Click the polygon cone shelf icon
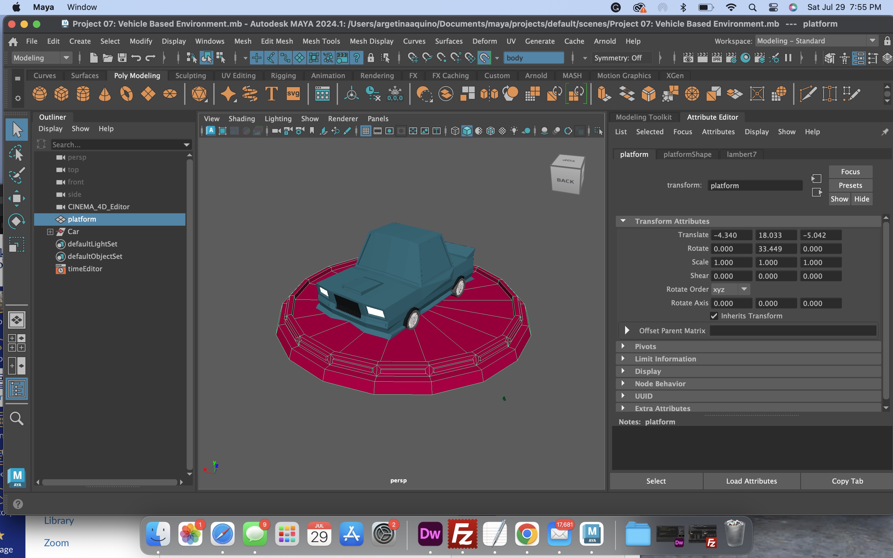Image resolution: width=893 pixels, height=558 pixels. tap(105, 94)
